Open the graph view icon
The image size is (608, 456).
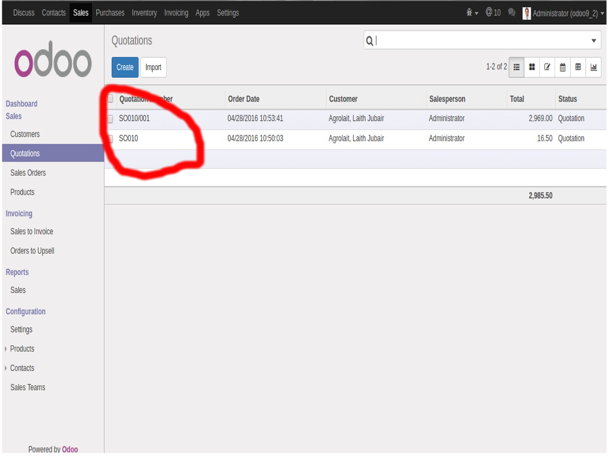pos(594,68)
